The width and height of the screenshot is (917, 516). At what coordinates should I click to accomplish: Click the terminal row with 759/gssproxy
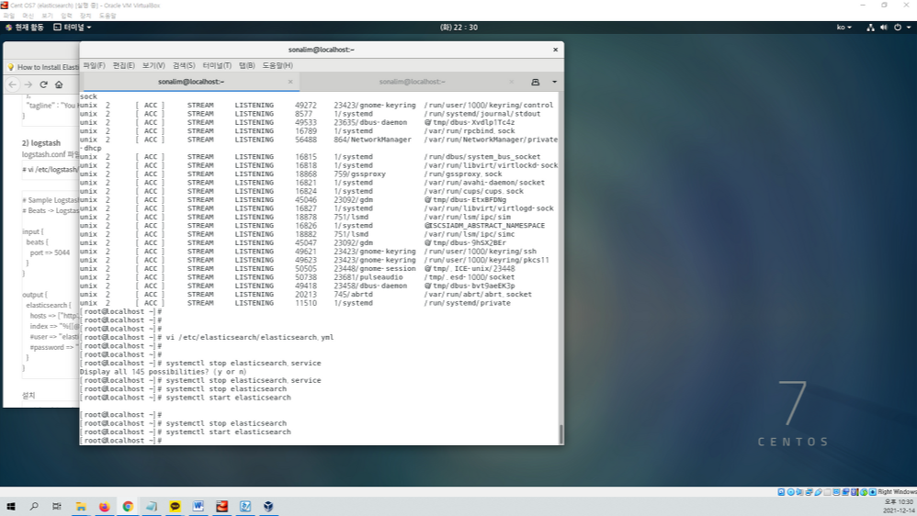pyautogui.click(x=291, y=174)
